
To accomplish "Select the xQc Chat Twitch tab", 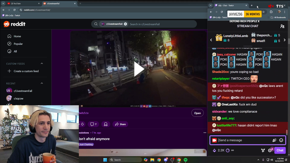I will (231, 5).
